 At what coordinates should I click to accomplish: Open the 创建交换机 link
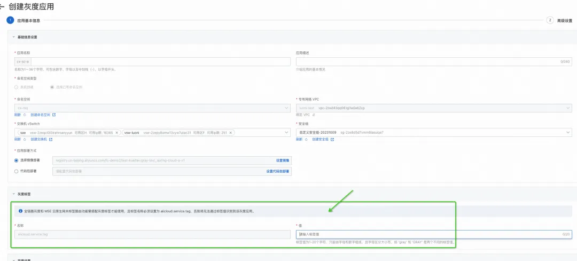tap(39, 140)
